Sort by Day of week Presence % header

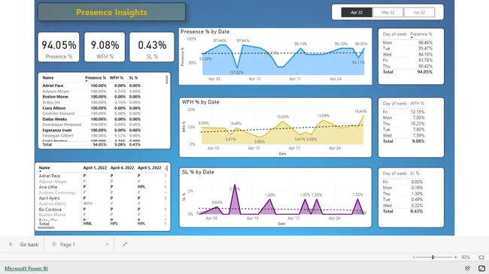421,35
